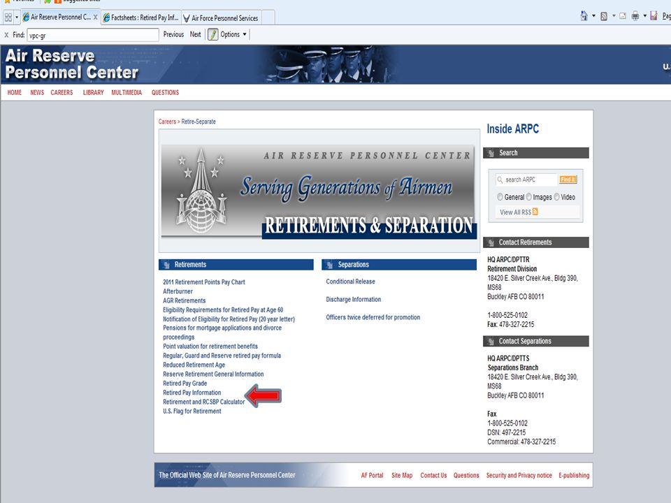Screen dimensions: 671x503
Task: Open 2011 Retirement Points Pay Chart link
Action: [203, 282]
